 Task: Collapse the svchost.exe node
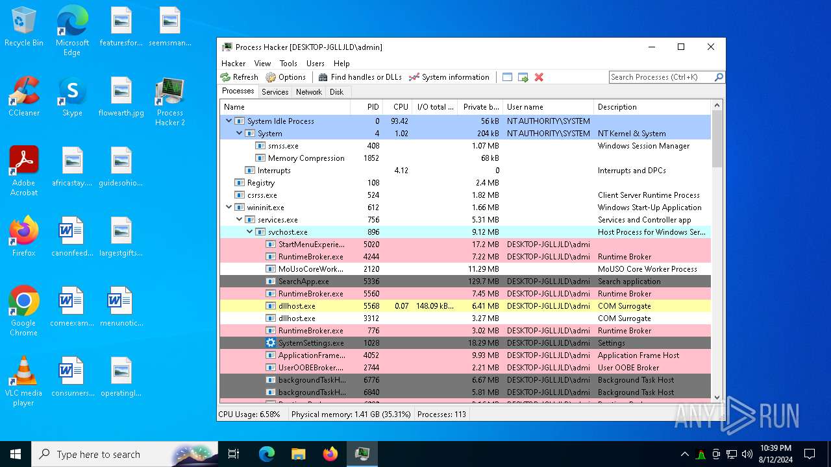tap(249, 232)
